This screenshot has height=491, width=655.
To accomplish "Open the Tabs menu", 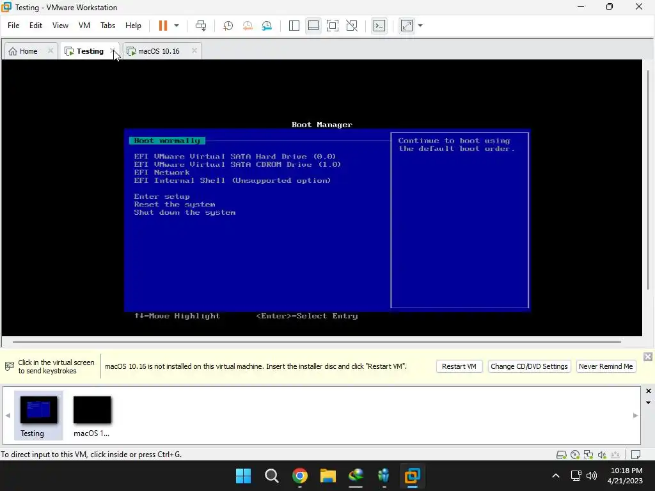I will (107, 26).
